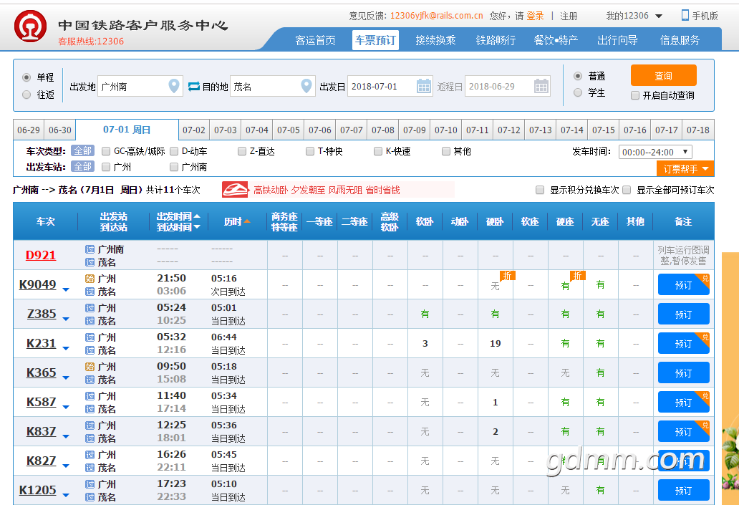Click K9049 origin station start icon
The width and height of the screenshot is (739, 505).
click(x=90, y=278)
